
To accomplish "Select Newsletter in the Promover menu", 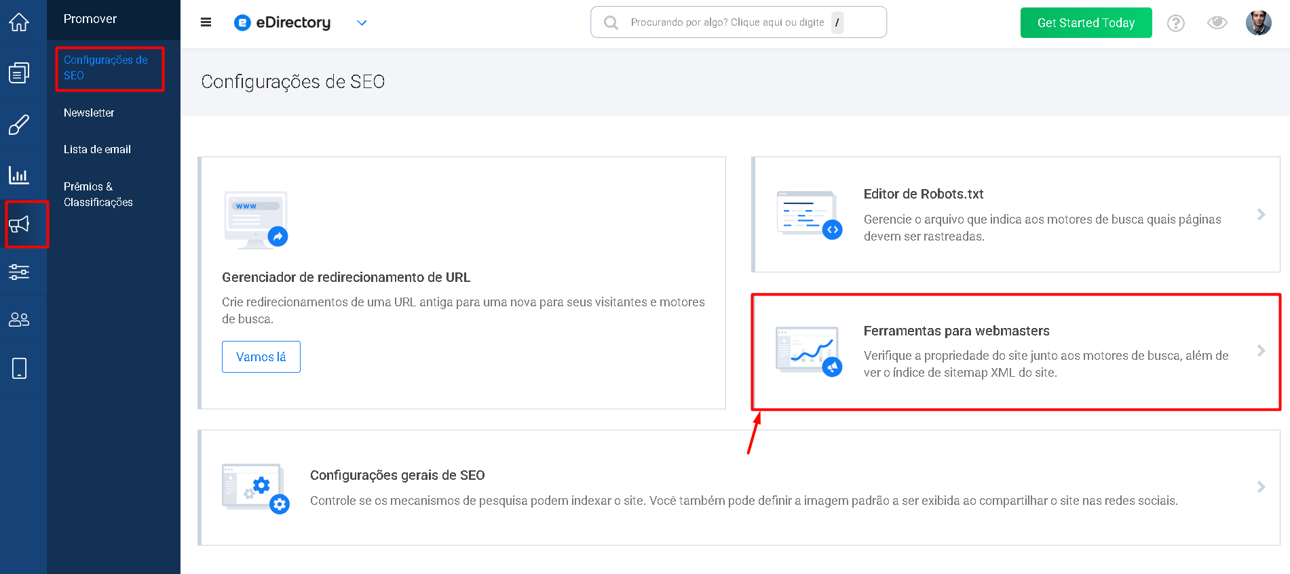I will click(x=89, y=112).
